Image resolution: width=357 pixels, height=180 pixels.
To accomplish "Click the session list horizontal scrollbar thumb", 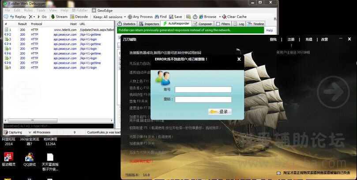I will pos(33,121).
